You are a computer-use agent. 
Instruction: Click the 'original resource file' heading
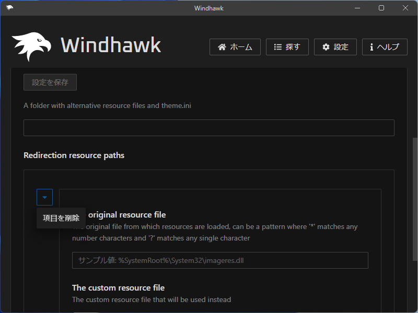click(127, 215)
